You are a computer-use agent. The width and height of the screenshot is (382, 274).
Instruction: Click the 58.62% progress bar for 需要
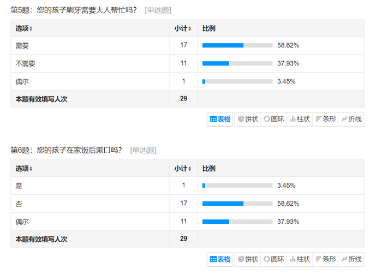click(237, 45)
